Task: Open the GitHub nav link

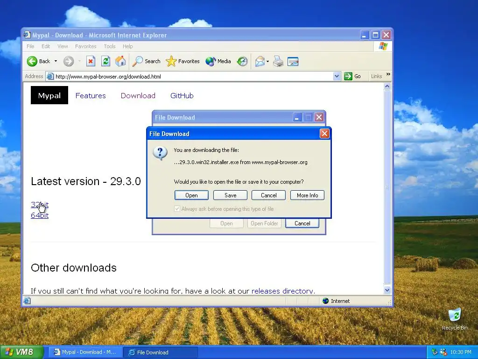Action: click(x=182, y=95)
